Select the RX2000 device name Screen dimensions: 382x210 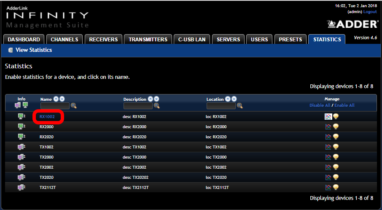pyautogui.click(x=46, y=127)
